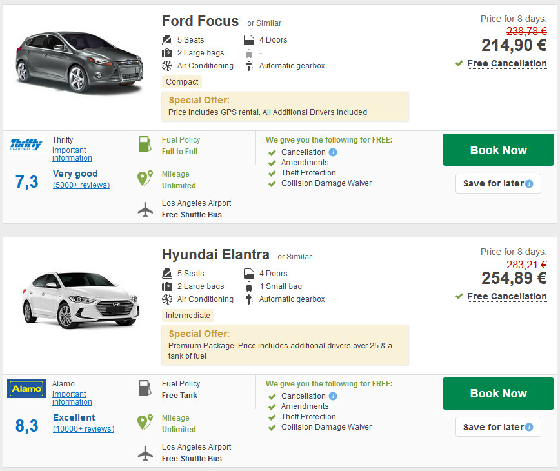Click the Alamo mileage map pin icon

click(x=145, y=422)
